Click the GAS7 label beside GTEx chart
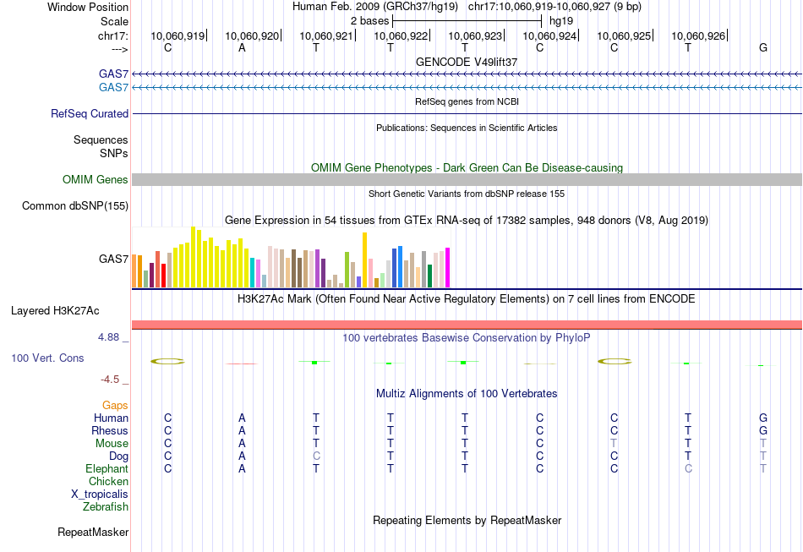The image size is (803, 552). click(113, 260)
